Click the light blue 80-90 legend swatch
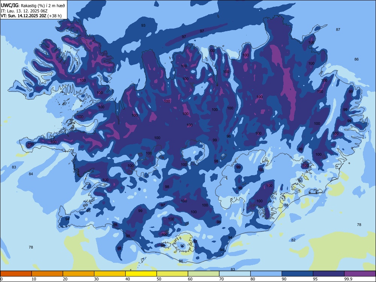The height and width of the screenshot is (282, 376). [x=266, y=274]
